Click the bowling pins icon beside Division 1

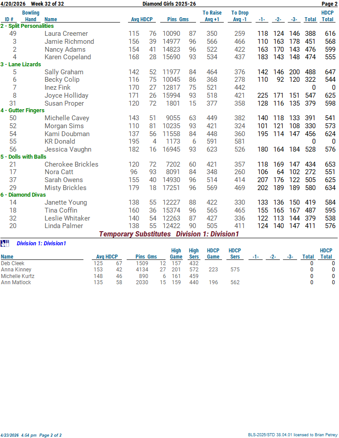5,243
